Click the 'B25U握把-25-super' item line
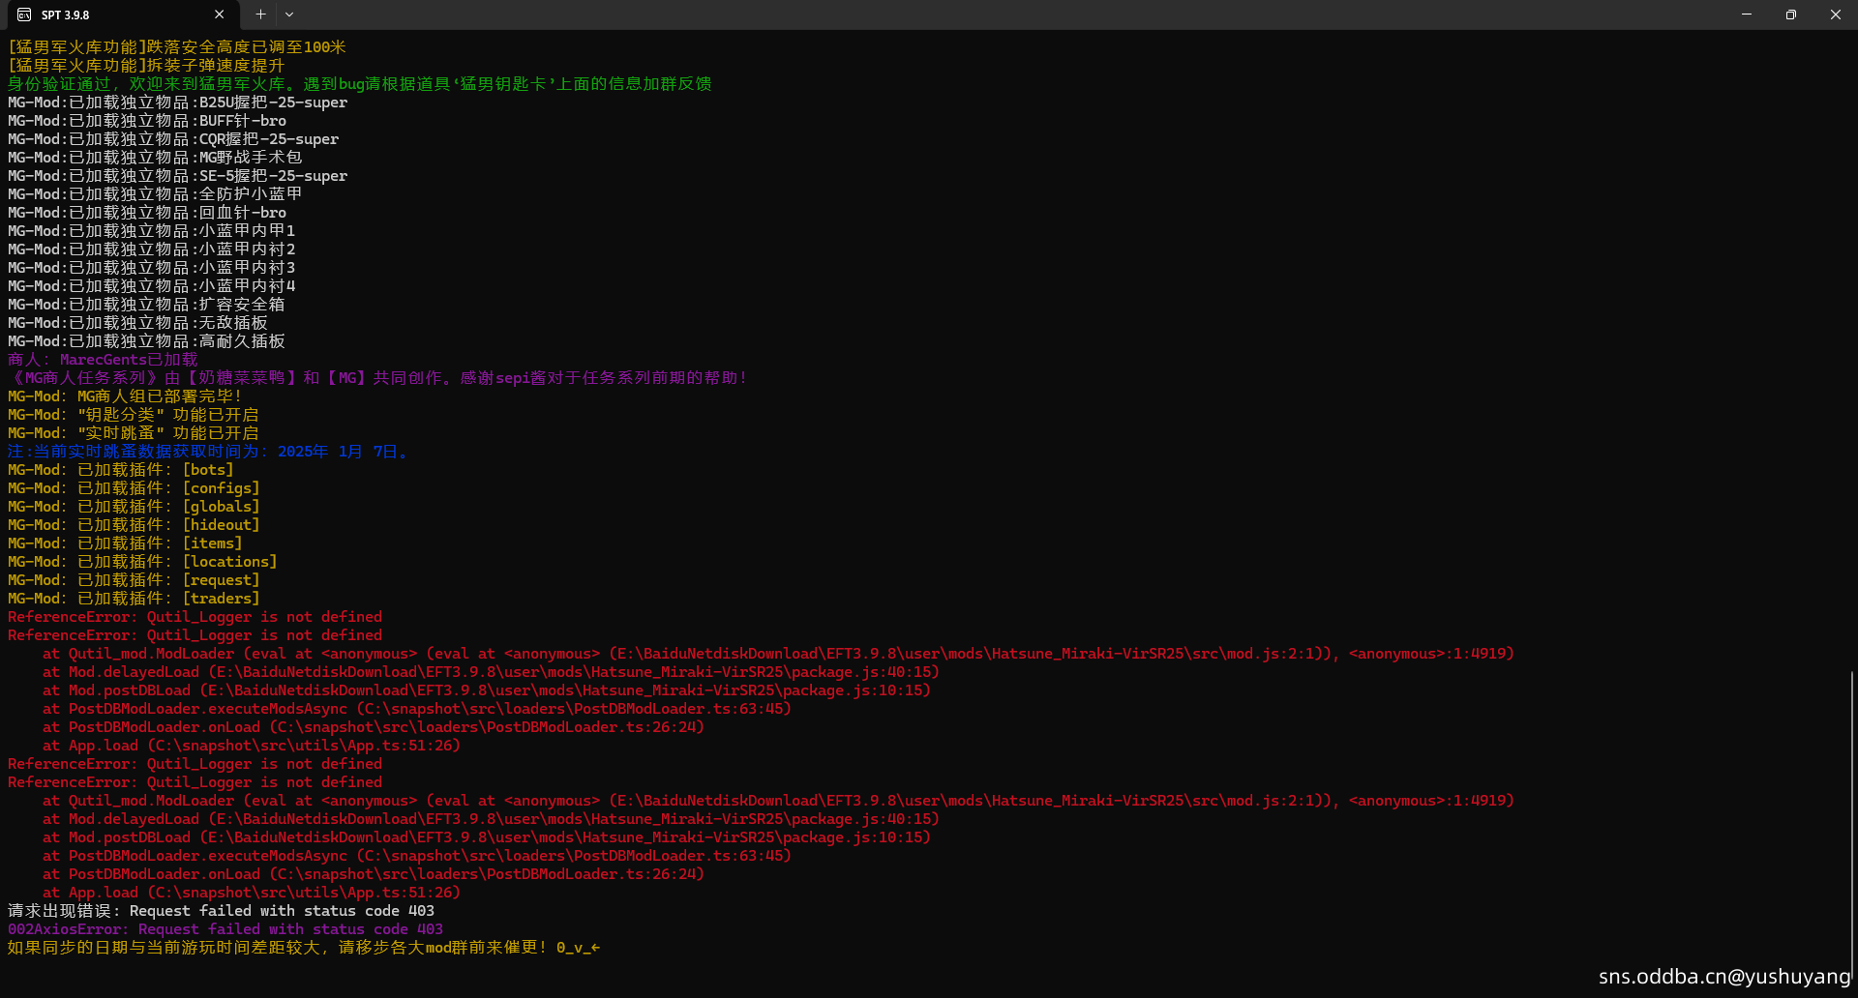This screenshot has height=998, width=1858. (x=177, y=103)
